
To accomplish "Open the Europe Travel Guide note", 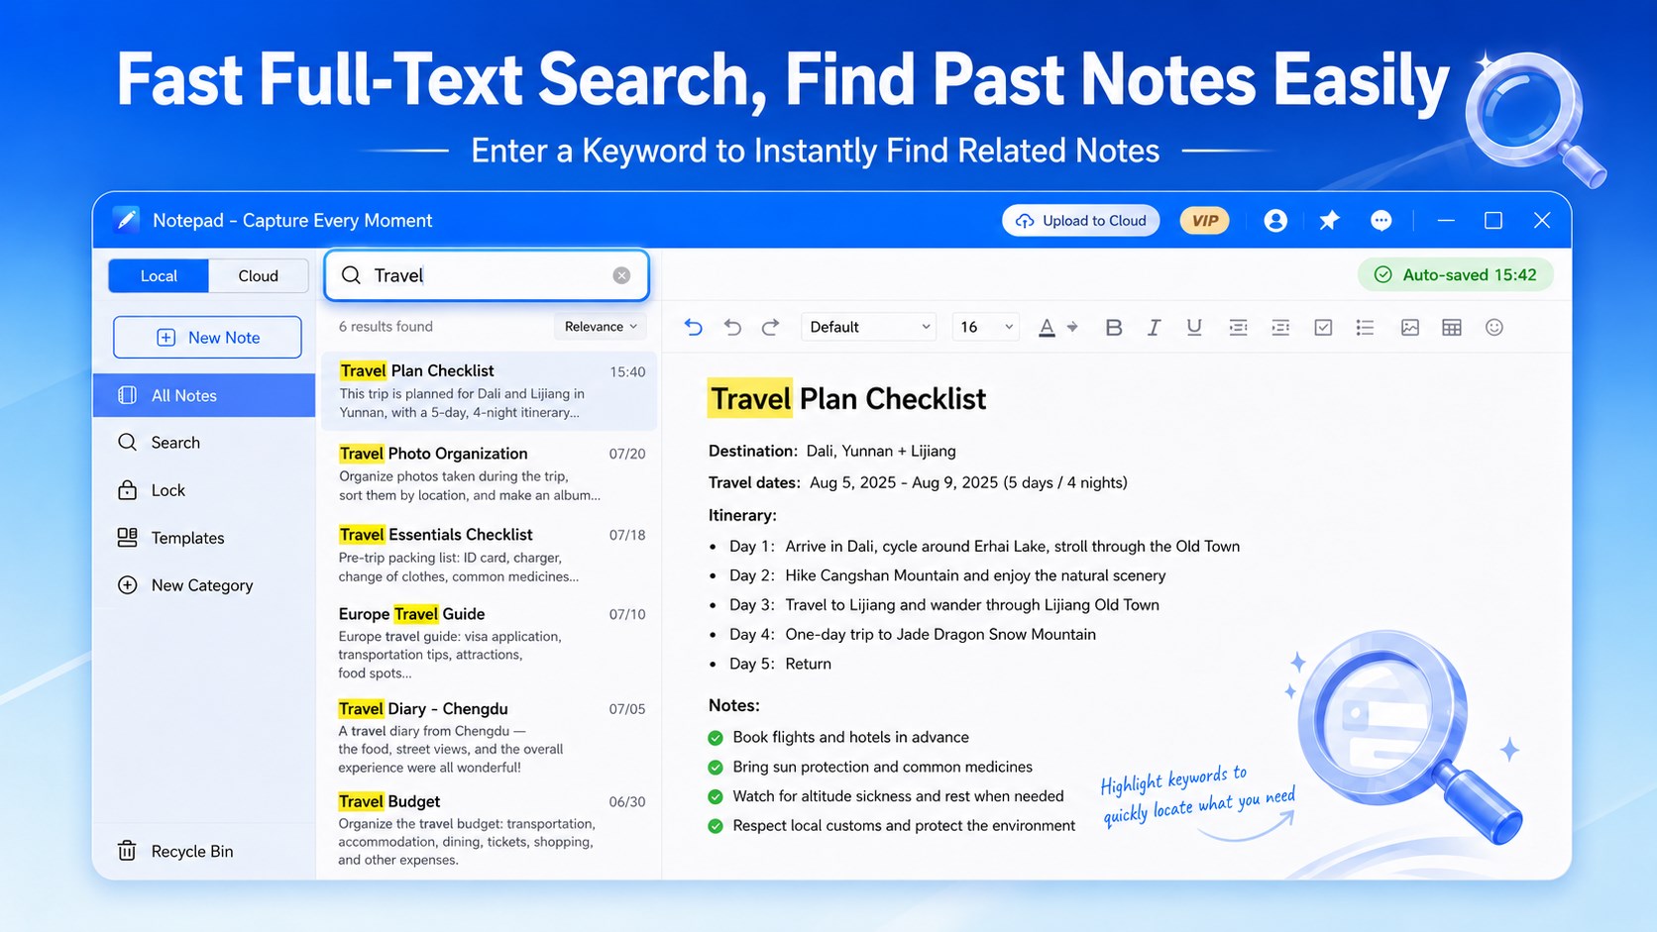I will [491, 643].
